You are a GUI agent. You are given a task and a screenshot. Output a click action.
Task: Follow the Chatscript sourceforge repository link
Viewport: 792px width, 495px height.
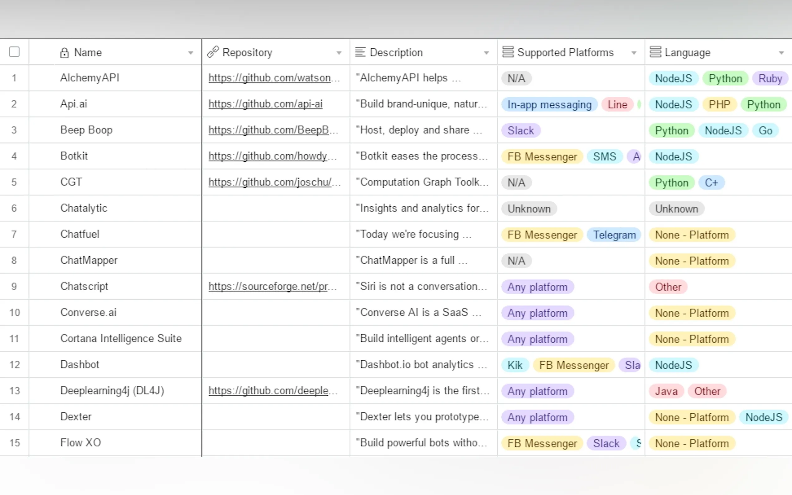(268, 286)
